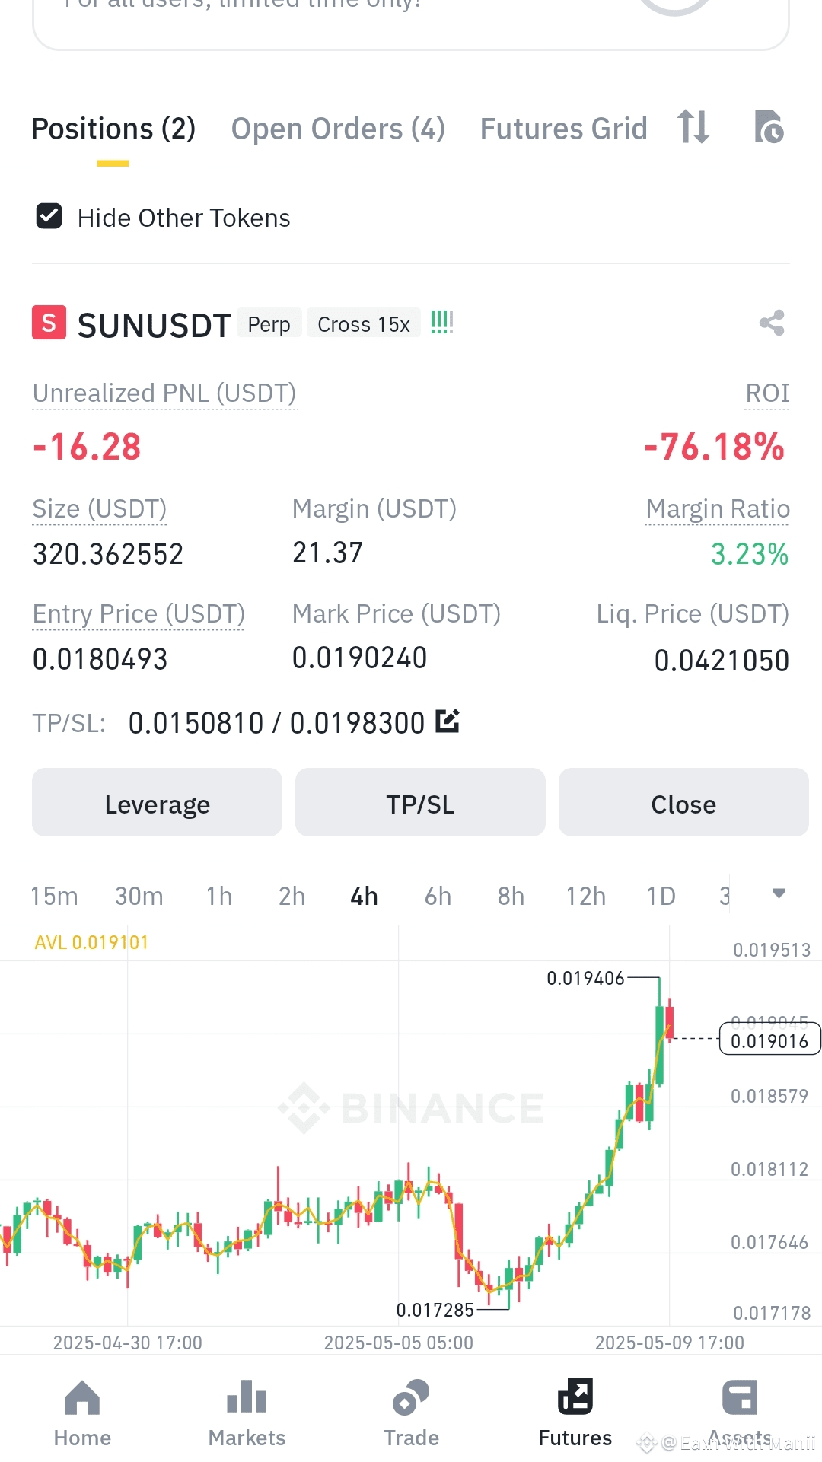
Task: Tap the Cross 15x margin mode badge
Action: click(x=364, y=324)
